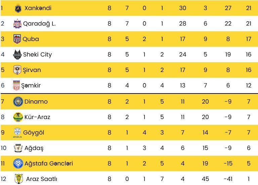The width and height of the screenshot is (258, 185).
Task: Click the Şirvan team crest
Action: tap(17, 70)
